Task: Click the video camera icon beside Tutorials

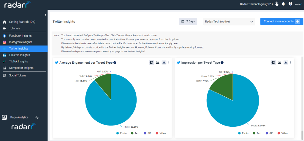Action: point(4,28)
